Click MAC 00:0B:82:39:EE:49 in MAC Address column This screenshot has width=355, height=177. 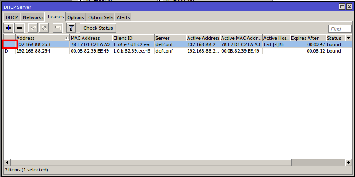coord(90,51)
